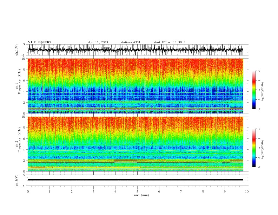Click the "ch.1(V)" waveform axis label

[x=17, y=50]
